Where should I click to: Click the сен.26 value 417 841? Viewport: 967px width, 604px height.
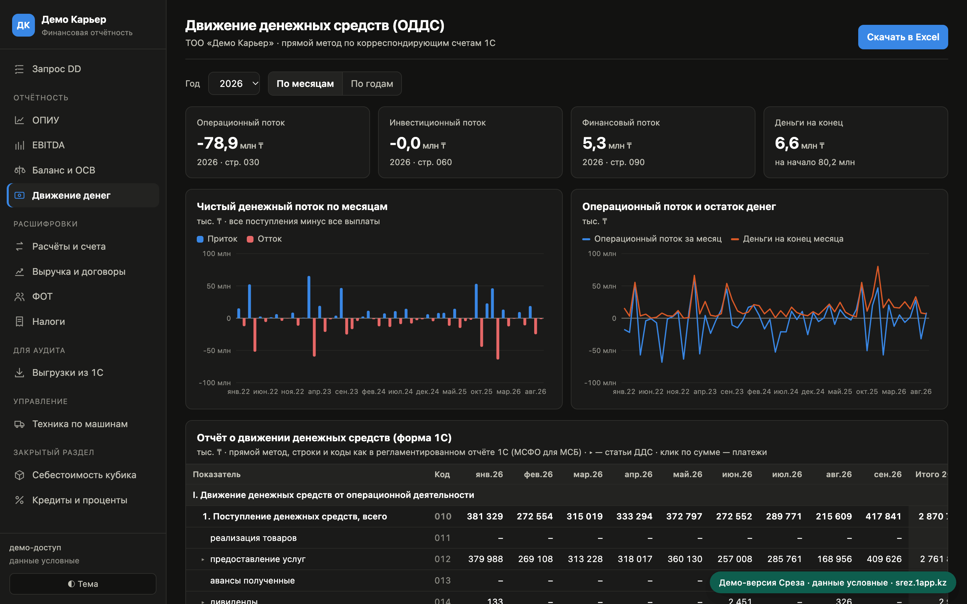(883, 516)
